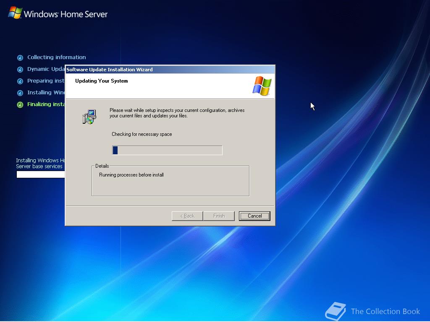The image size is (430, 322).
Task: Click "Installing Windows Home Server base services" label
Action: [41, 163]
